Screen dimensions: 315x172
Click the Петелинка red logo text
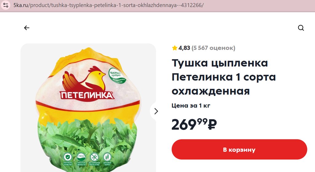(x=87, y=95)
